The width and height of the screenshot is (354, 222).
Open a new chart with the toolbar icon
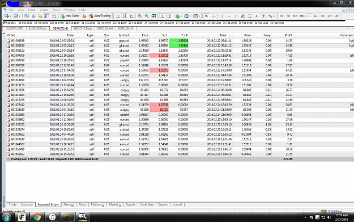point(7,16)
